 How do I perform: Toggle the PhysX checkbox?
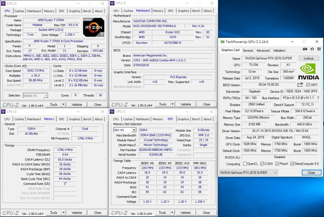[x=277, y=164]
